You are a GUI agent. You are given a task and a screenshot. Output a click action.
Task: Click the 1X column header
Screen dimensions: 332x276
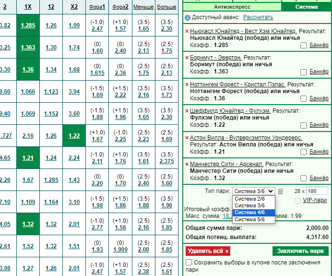click(x=28, y=7)
